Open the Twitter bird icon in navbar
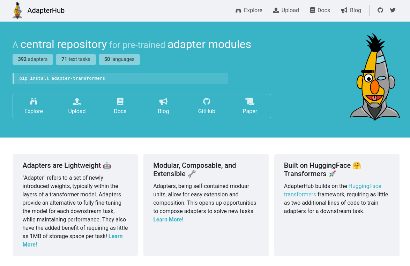 click(x=393, y=10)
